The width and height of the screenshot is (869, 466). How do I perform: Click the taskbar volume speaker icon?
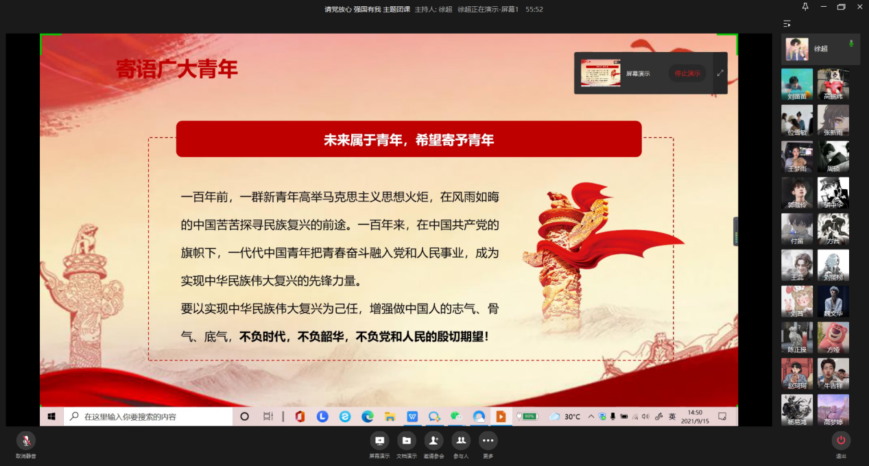click(x=645, y=416)
